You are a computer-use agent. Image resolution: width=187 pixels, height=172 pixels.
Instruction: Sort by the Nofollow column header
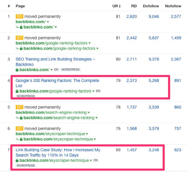[x=173, y=6]
